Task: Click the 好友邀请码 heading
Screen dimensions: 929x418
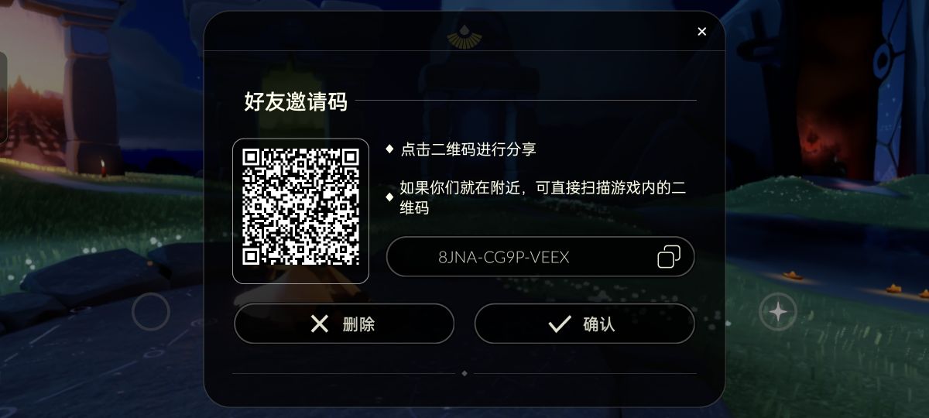Action: coord(296,101)
